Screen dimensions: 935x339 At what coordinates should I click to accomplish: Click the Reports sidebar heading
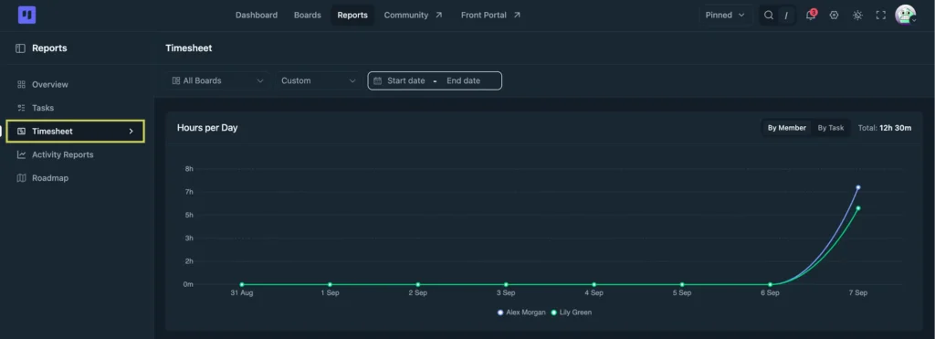(49, 48)
